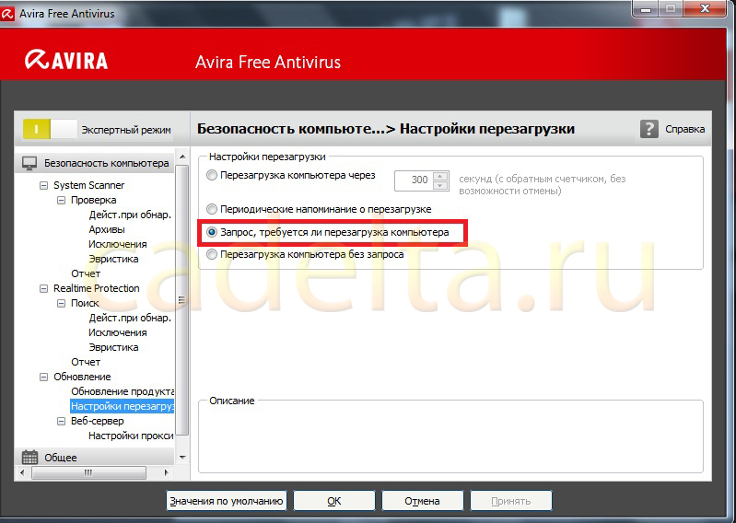Click the Отмена button
Viewport: 736px width, 523px height.
click(423, 501)
